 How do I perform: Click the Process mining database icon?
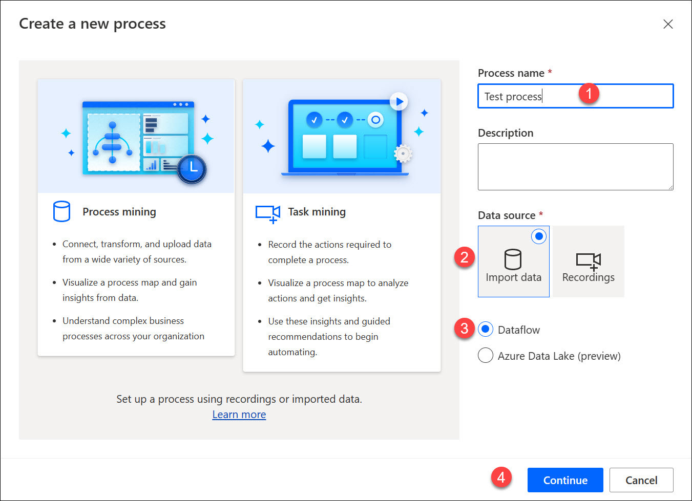pyautogui.click(x=61, y=211)
